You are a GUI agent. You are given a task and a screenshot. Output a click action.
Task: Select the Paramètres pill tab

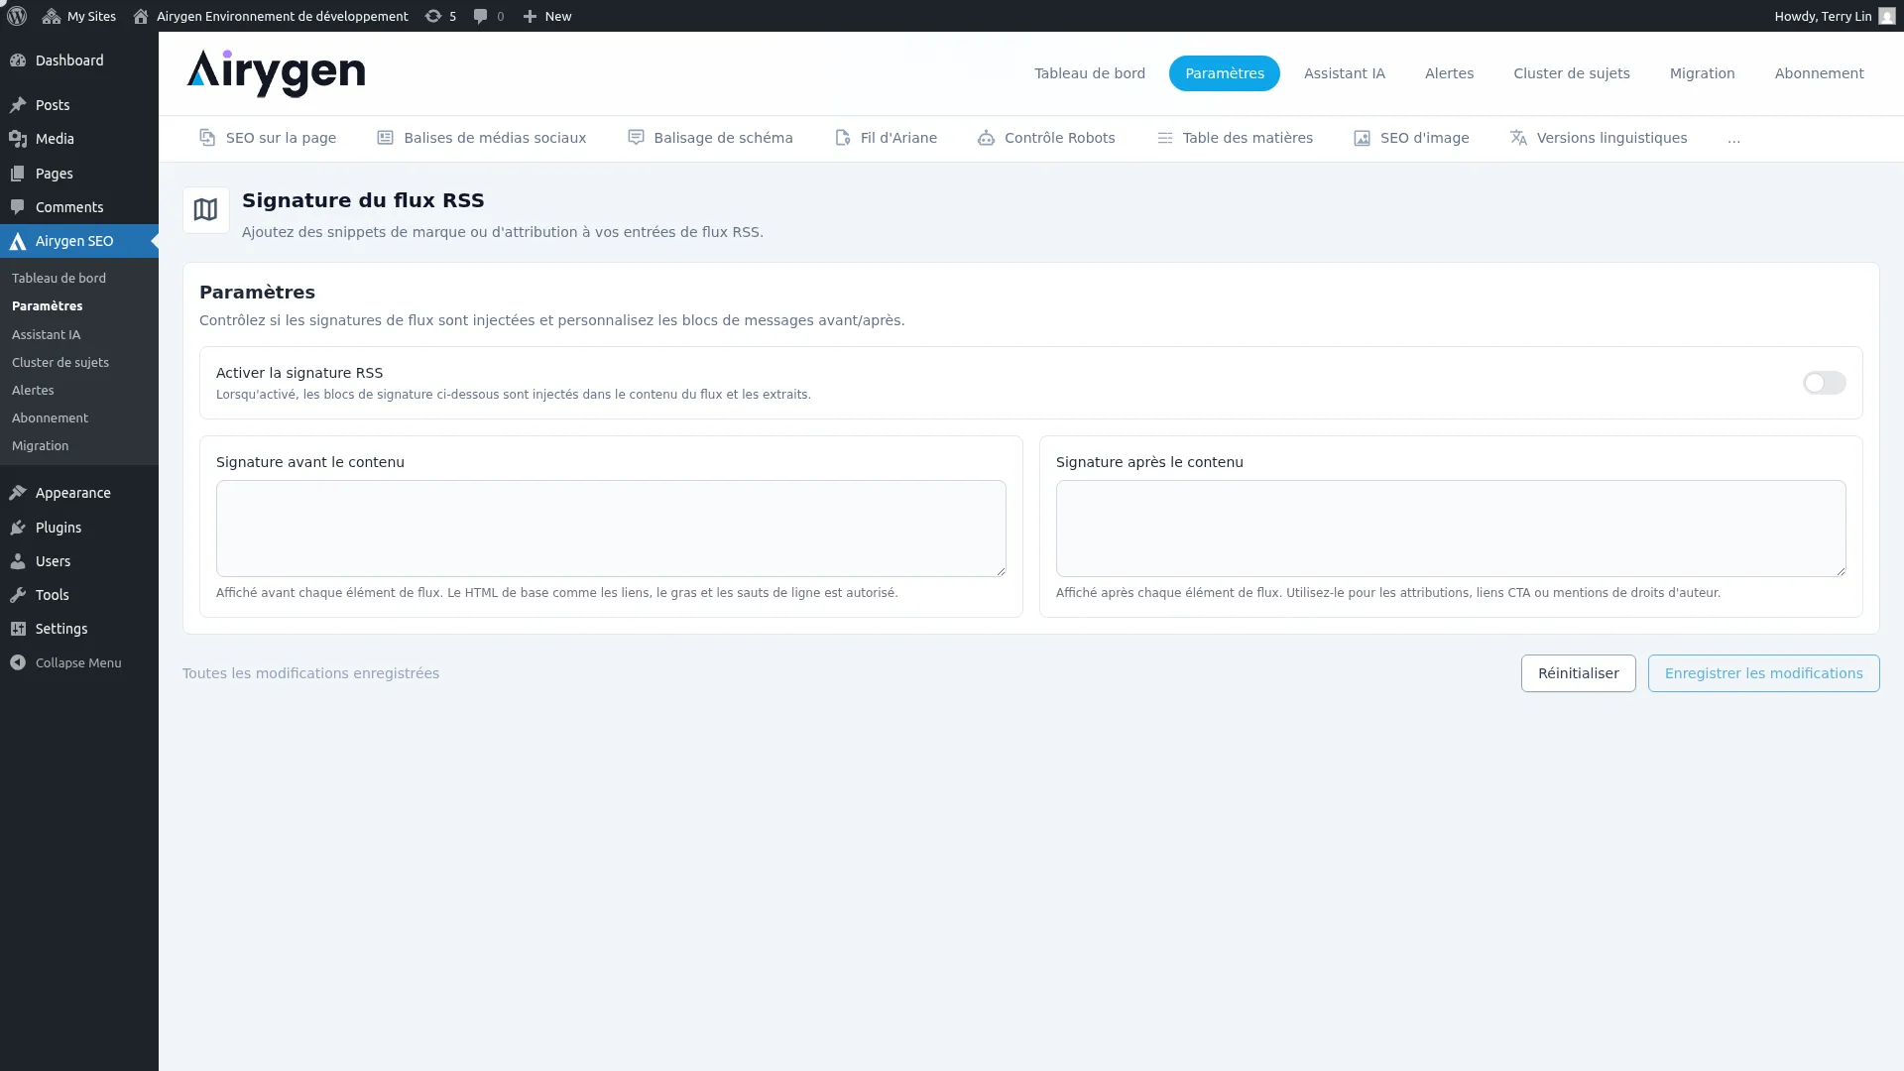tap(1224, 73)
